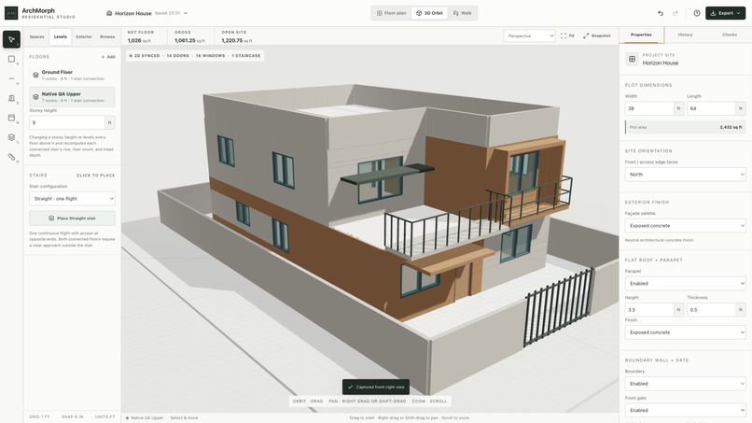
Task: Open the History tab
Action: coord(686,35)
